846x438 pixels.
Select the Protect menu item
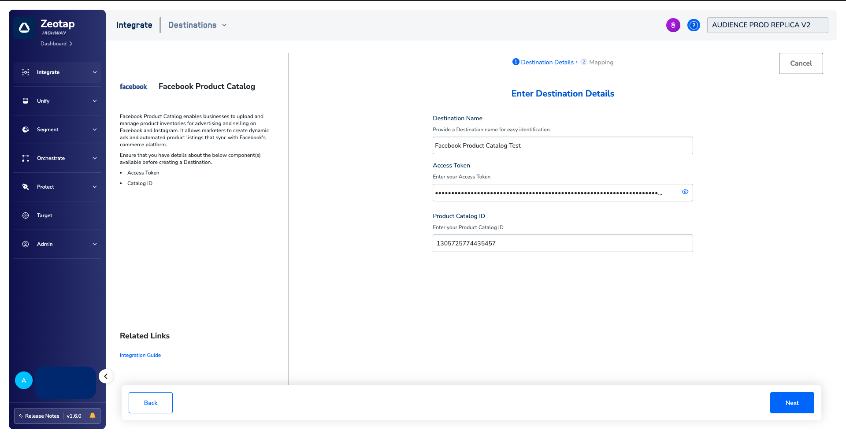click(57, 187)
